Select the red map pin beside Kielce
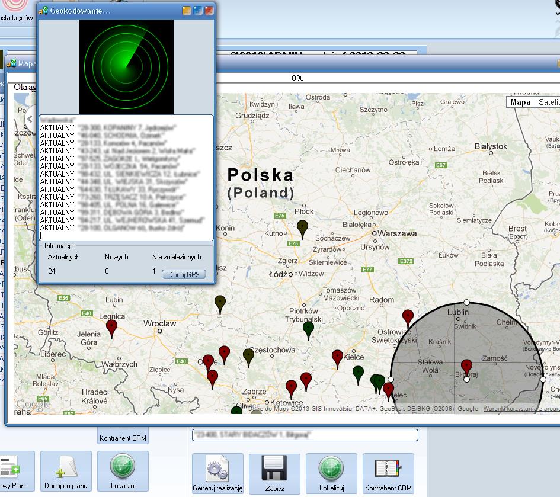The image size is (560, 497). pyautogui.click(x=337, y=359)
